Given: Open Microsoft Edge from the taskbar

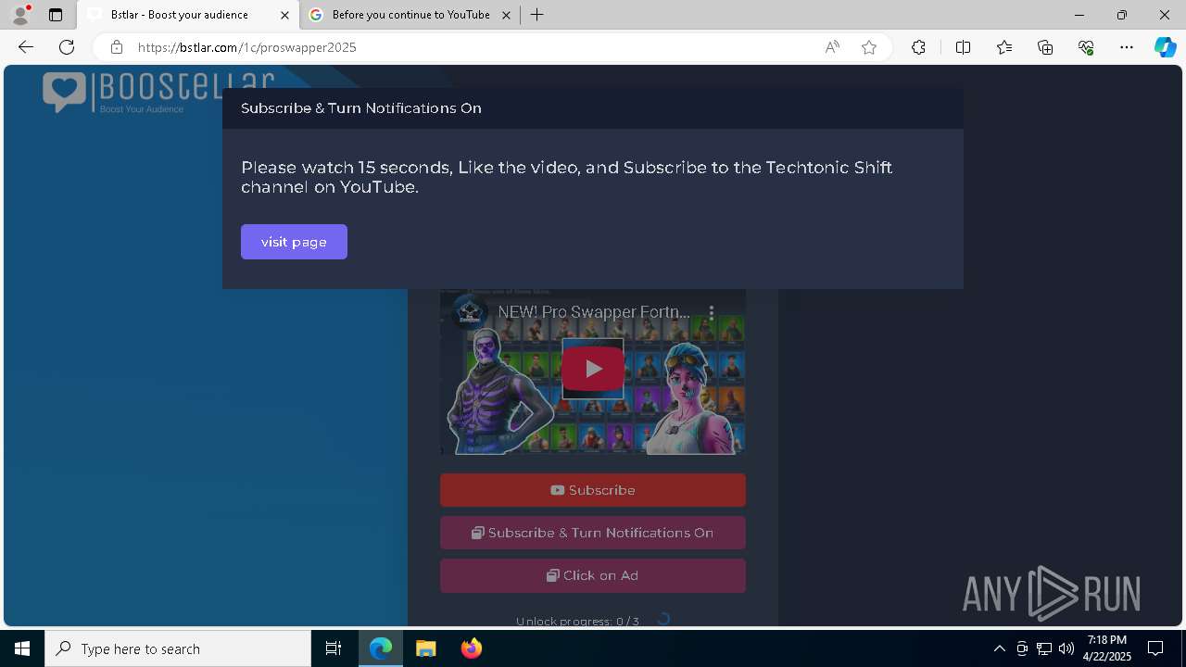Looking at the screenshot, I should click(381, 648).
